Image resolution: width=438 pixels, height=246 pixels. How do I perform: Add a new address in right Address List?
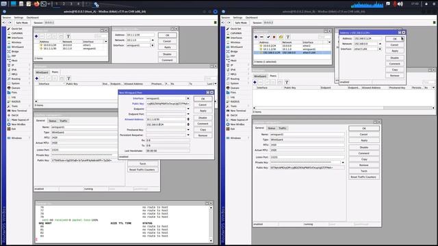pyautogui.click(x=255, y=37)
